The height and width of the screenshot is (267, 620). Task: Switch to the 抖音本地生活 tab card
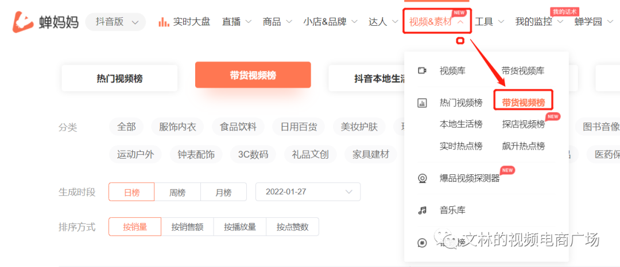[x=366, y=78]
